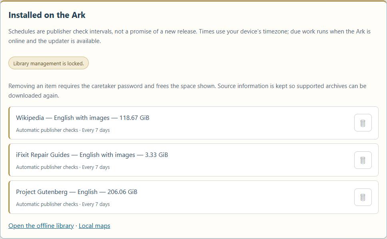
Task: Click the 'Removing an item requires the caretaker password' text
Action: point(188,91)
